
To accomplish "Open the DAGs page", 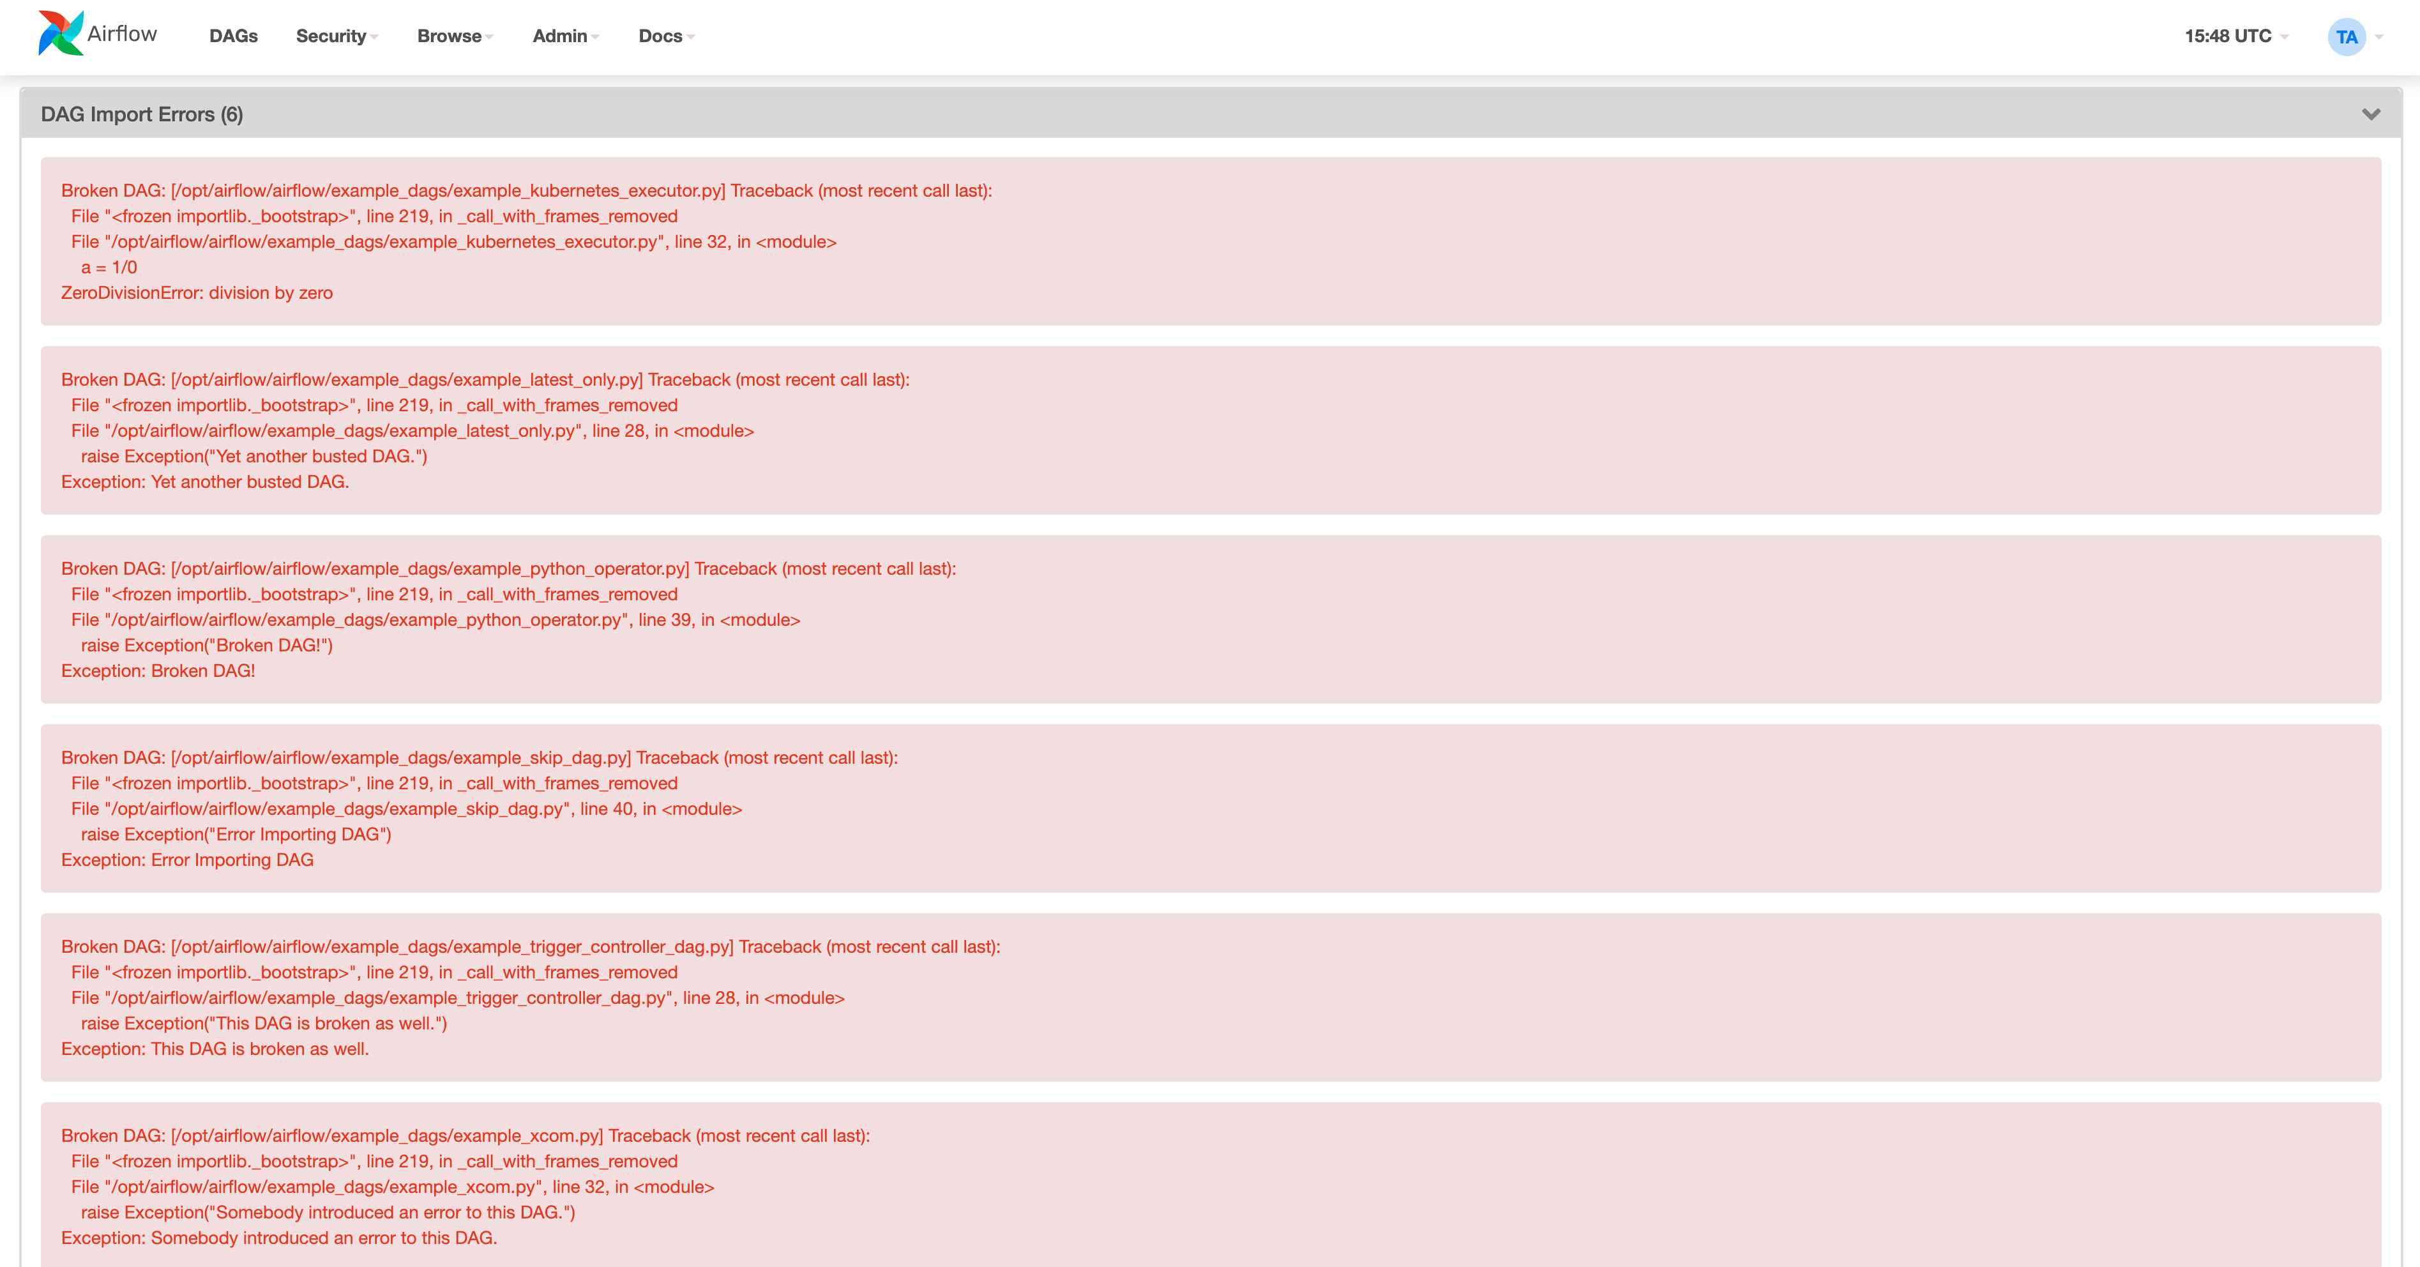I will 233,36.
